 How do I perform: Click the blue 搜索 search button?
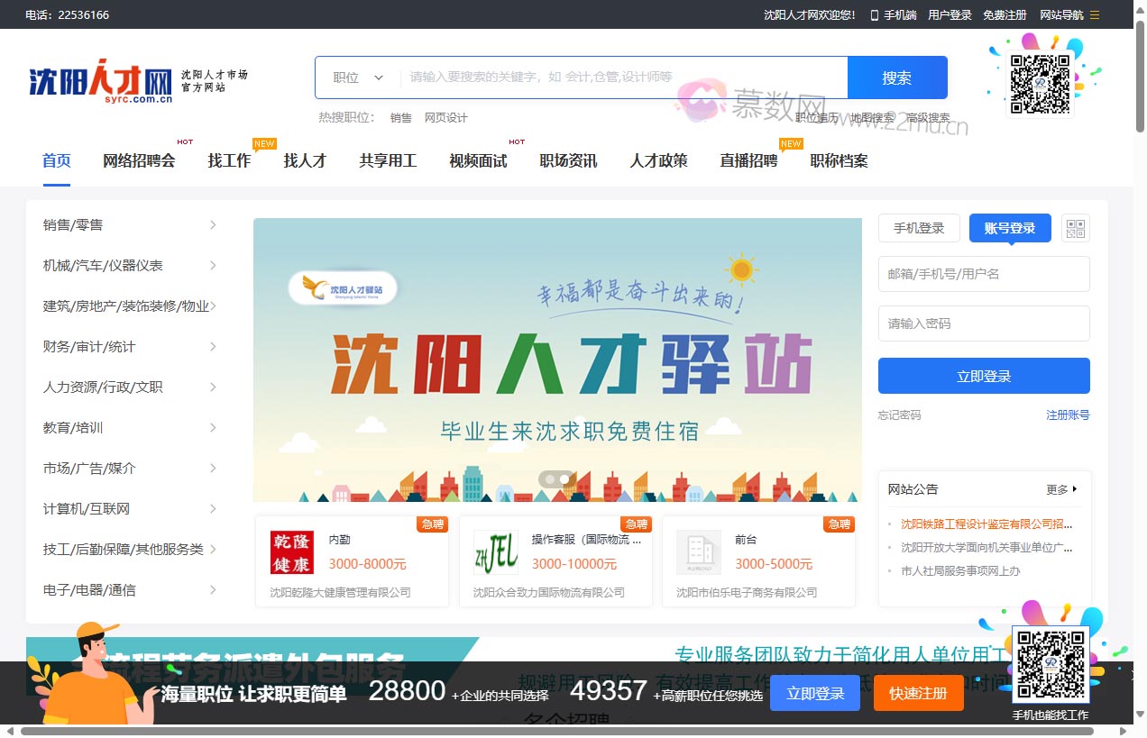(x=896, y=77)
